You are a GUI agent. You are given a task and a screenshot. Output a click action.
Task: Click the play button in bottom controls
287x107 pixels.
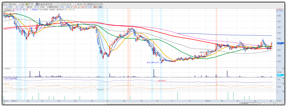click(x=241, y=103)
